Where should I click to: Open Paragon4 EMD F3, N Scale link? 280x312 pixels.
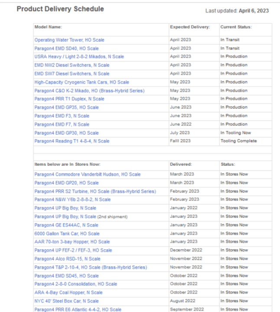point(62,116)
